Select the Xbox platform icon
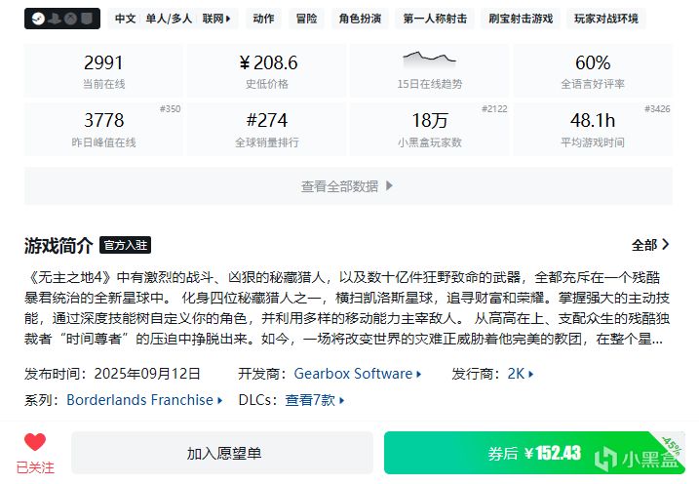699x484 pixels. [x=70, y=19]
